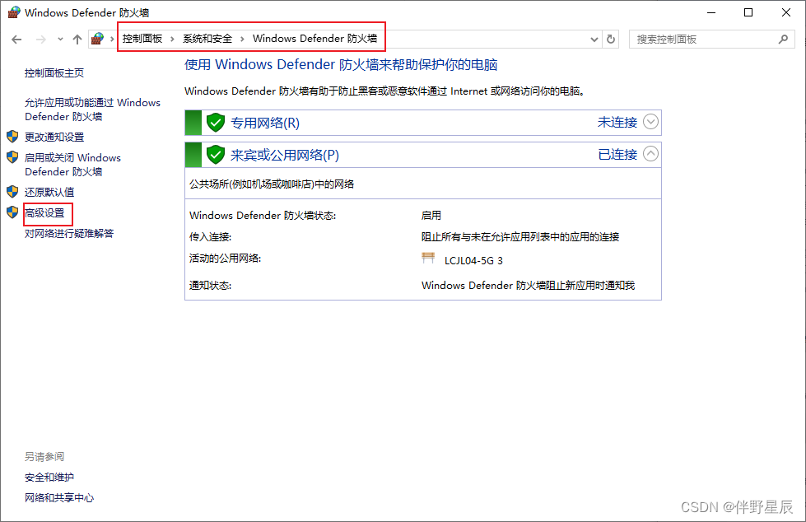Click the 系统和安全 breadcrumb
The image size is (806, 522).
click(x=207, y=39)
